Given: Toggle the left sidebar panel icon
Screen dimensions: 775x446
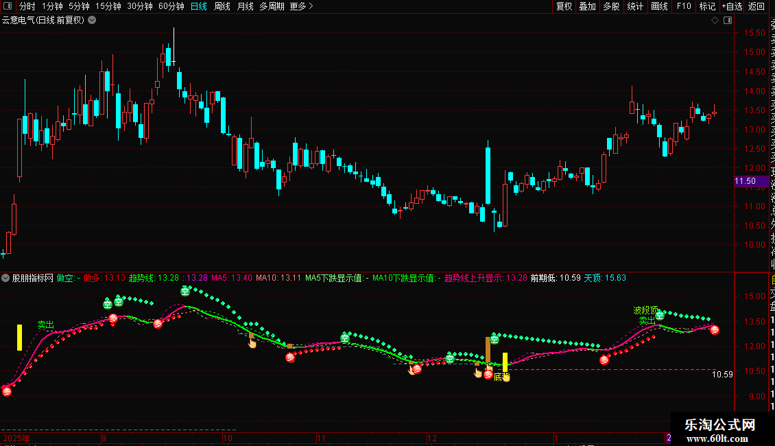Looking at the screenshot, I should 8,6.
